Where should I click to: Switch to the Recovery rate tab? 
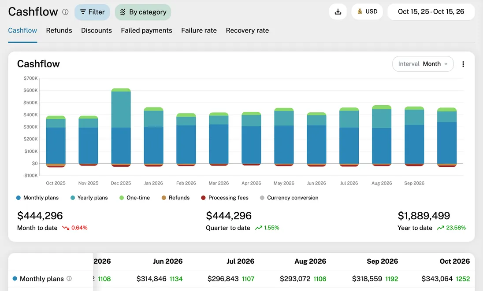247,30
